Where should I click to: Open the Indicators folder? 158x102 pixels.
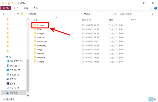42,42
